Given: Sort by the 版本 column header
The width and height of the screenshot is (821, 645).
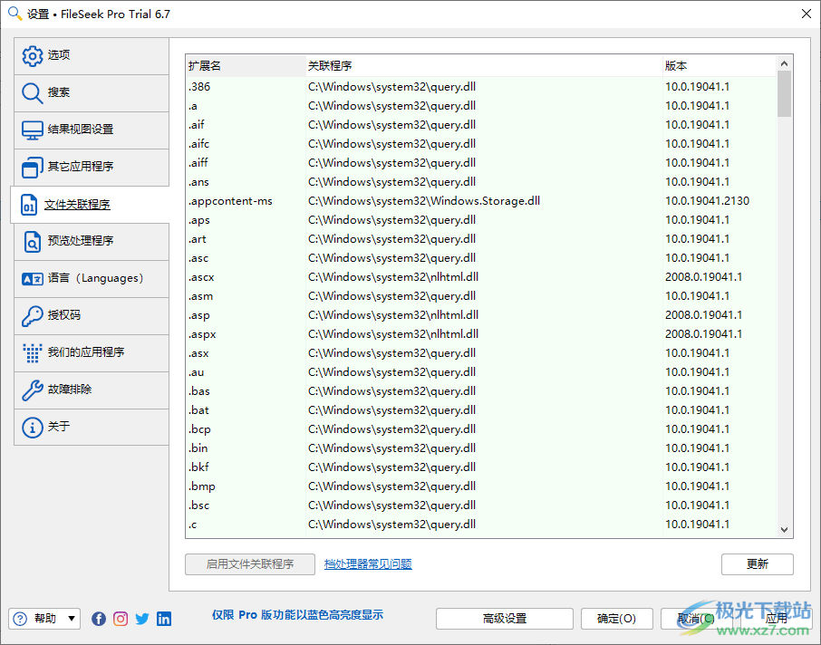Looking at the screenshot, I should point(720,66).
